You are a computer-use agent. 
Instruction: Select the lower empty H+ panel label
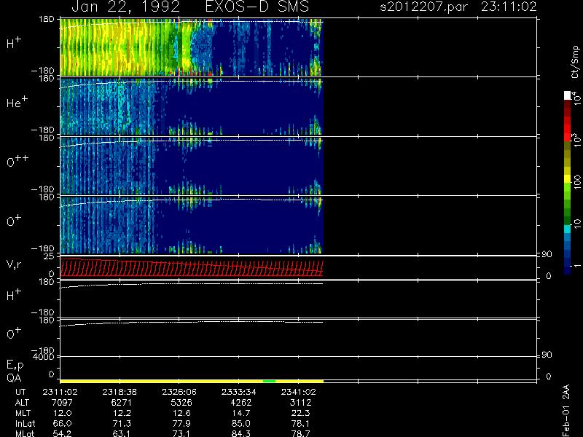(14, 295)
